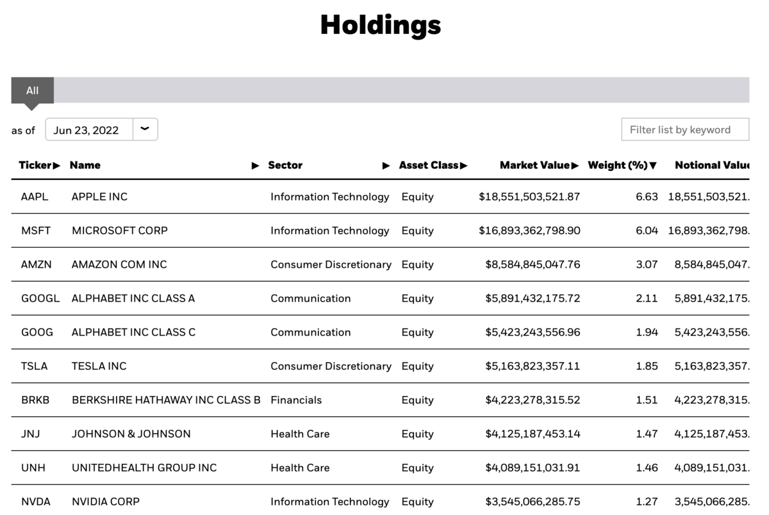The image size is (769, 515).
Task: Click BRKB ticker cell
Action: click(x=35, y=400)
